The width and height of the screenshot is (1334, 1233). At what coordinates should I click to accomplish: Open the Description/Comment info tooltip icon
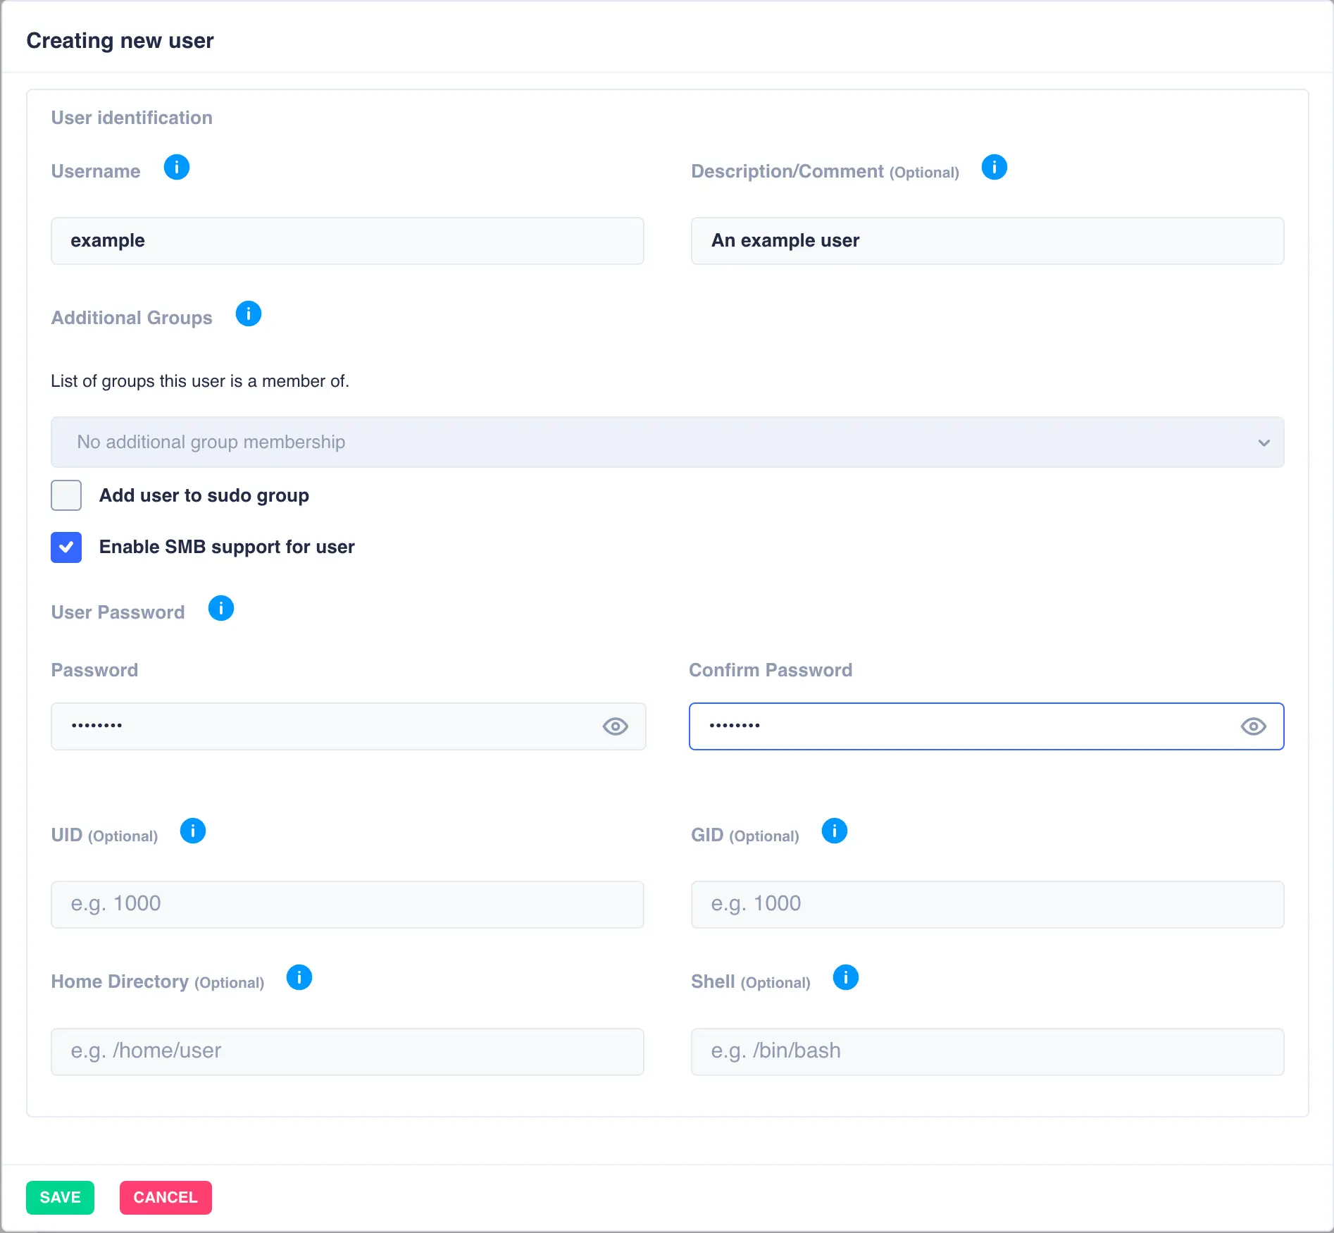click(994, 168)
